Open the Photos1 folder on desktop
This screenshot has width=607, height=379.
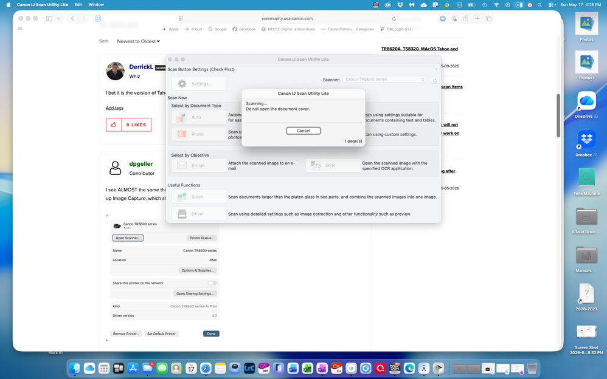[x=586, y=65]
